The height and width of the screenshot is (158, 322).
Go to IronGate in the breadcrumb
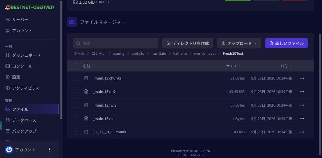tap(159, 53)
